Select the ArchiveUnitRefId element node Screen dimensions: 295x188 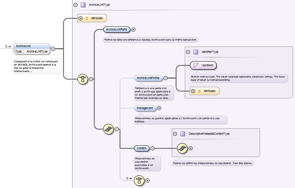tap(116, 30)
